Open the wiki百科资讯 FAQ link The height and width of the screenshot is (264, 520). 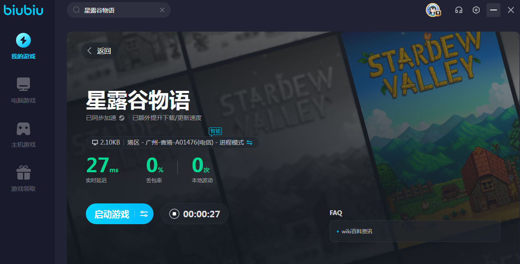click(x=356, y=232)
